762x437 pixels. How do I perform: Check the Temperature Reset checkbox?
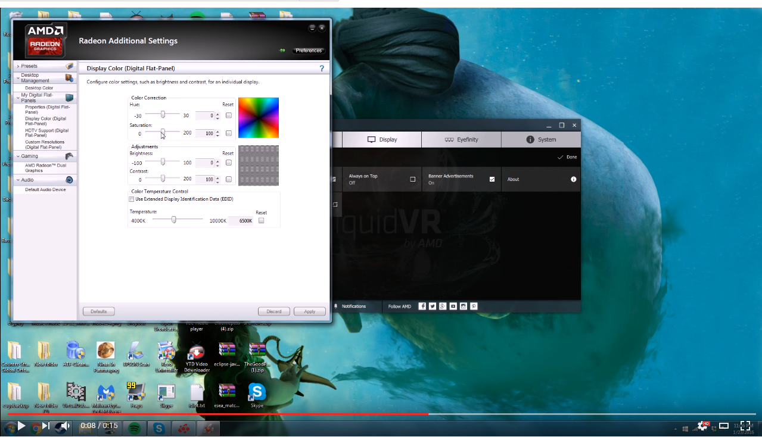pos(261,221)
